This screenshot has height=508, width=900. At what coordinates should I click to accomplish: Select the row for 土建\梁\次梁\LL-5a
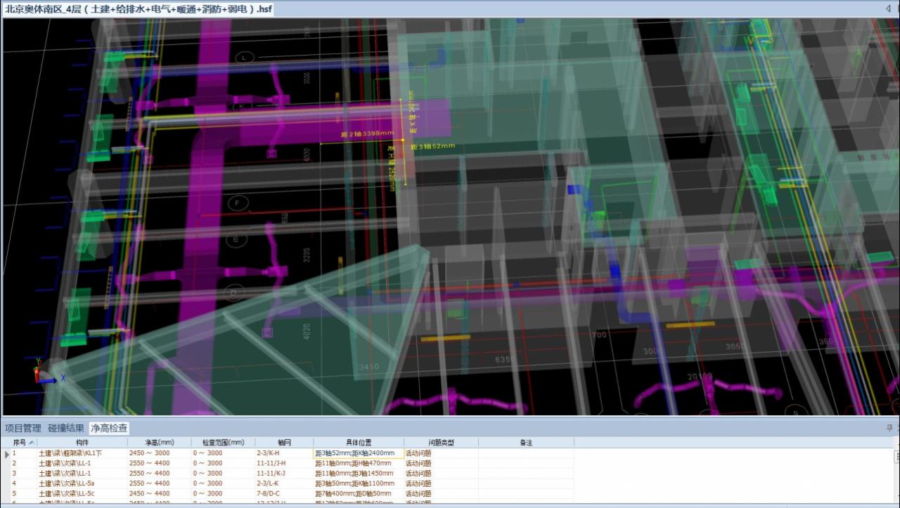click(x=67, y=483)
